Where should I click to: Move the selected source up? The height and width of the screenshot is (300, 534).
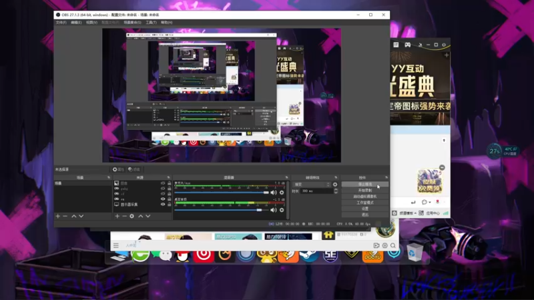pos(140,216)
